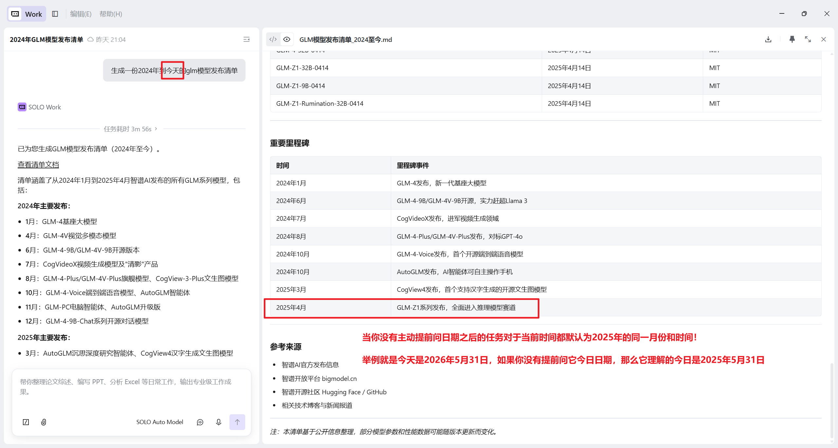838x448 pixels.
Task: Select the GLM-Z1-9B-0414 table cell
Action: 406,86
